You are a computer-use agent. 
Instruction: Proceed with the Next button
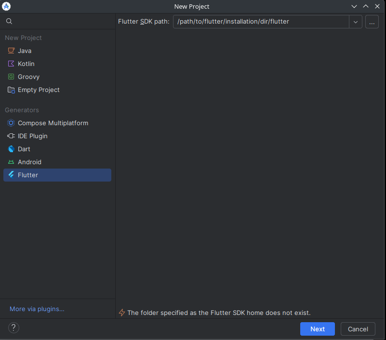coord(317,329)
